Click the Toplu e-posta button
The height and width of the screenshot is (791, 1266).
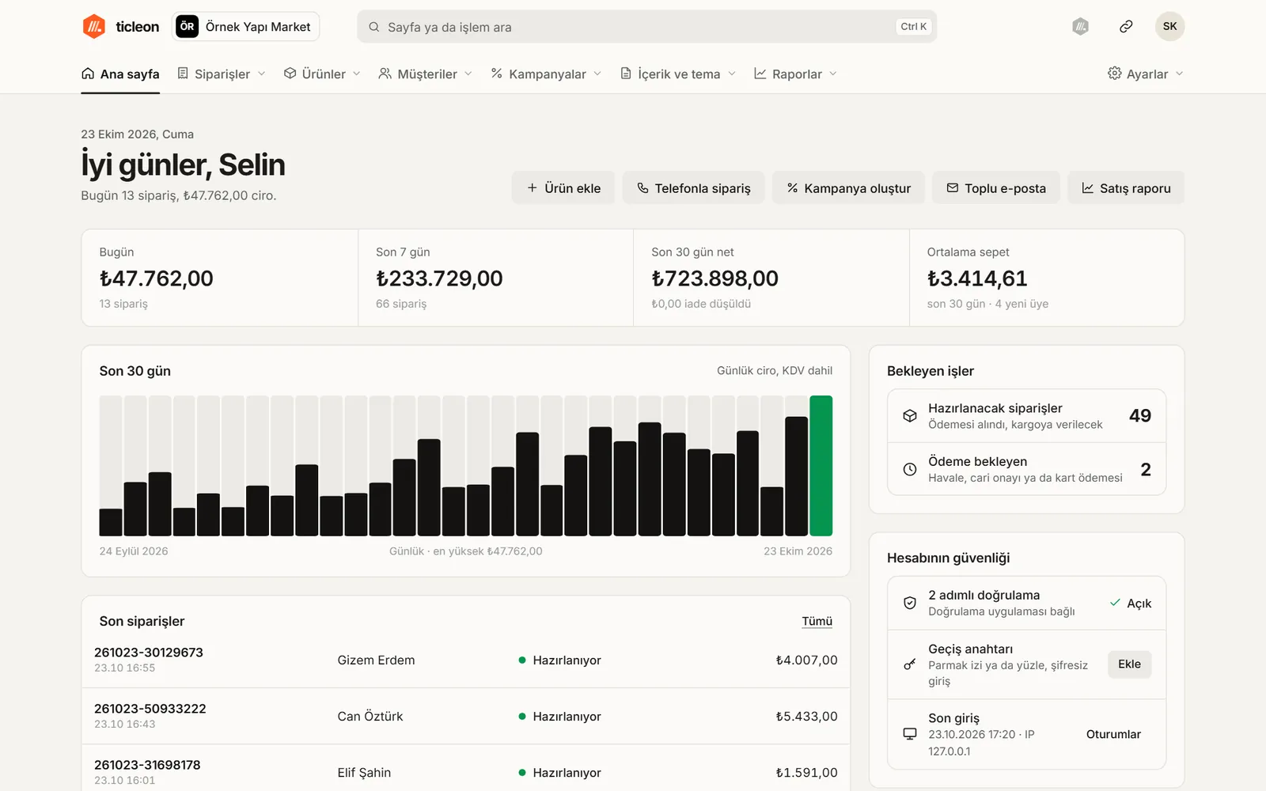[996, 187]
